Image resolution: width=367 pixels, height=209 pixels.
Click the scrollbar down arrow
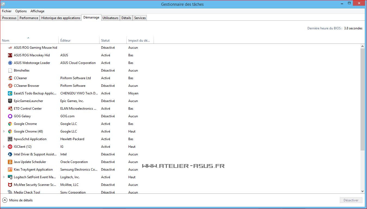click(362, 191)
